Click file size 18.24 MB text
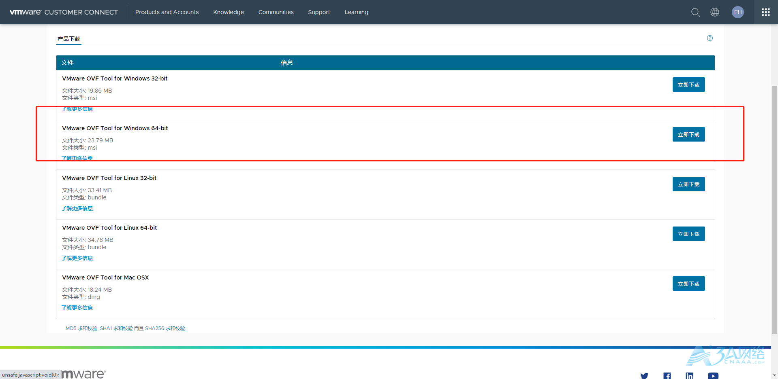The height and width of the screenshot is (379, 778). [100, 290]
